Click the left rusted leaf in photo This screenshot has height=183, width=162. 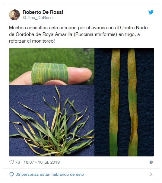pyautogui.click(x=115, y=102)
